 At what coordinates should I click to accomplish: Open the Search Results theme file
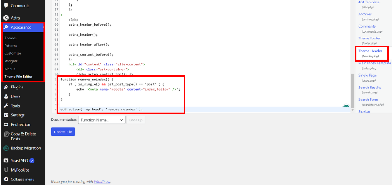click(x=370, y=88)
